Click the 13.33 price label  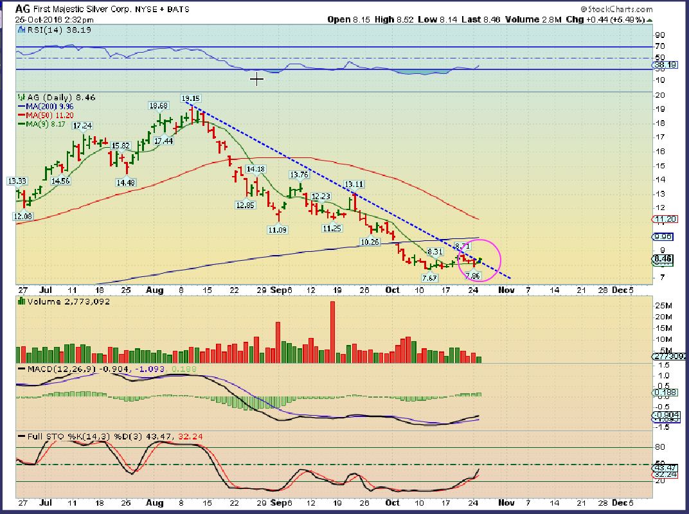(17, 181)
